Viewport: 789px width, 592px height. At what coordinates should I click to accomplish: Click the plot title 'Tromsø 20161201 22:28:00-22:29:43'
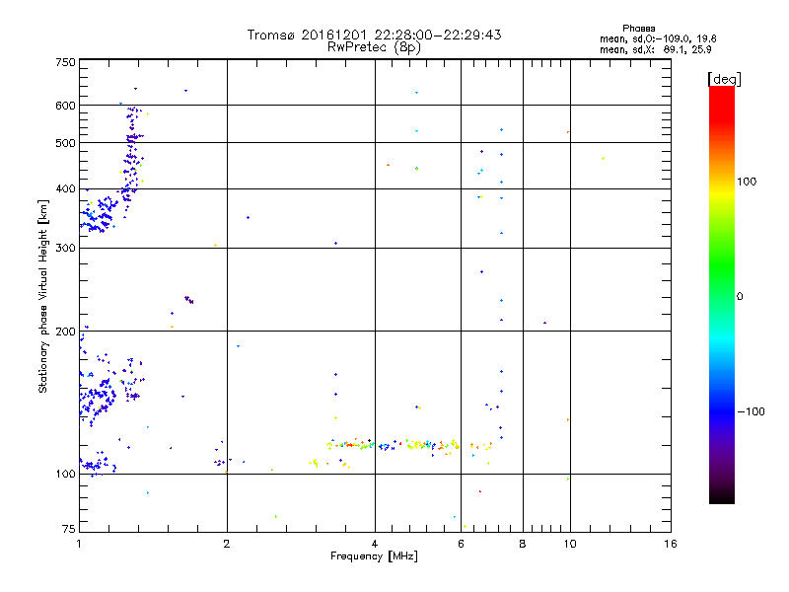374,35
